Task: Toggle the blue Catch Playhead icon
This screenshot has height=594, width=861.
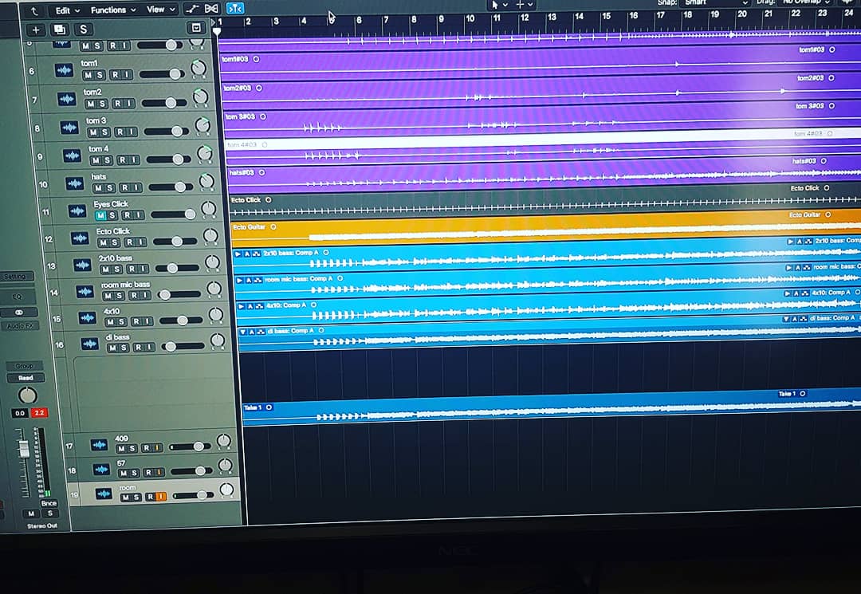Action: point(235,8)
